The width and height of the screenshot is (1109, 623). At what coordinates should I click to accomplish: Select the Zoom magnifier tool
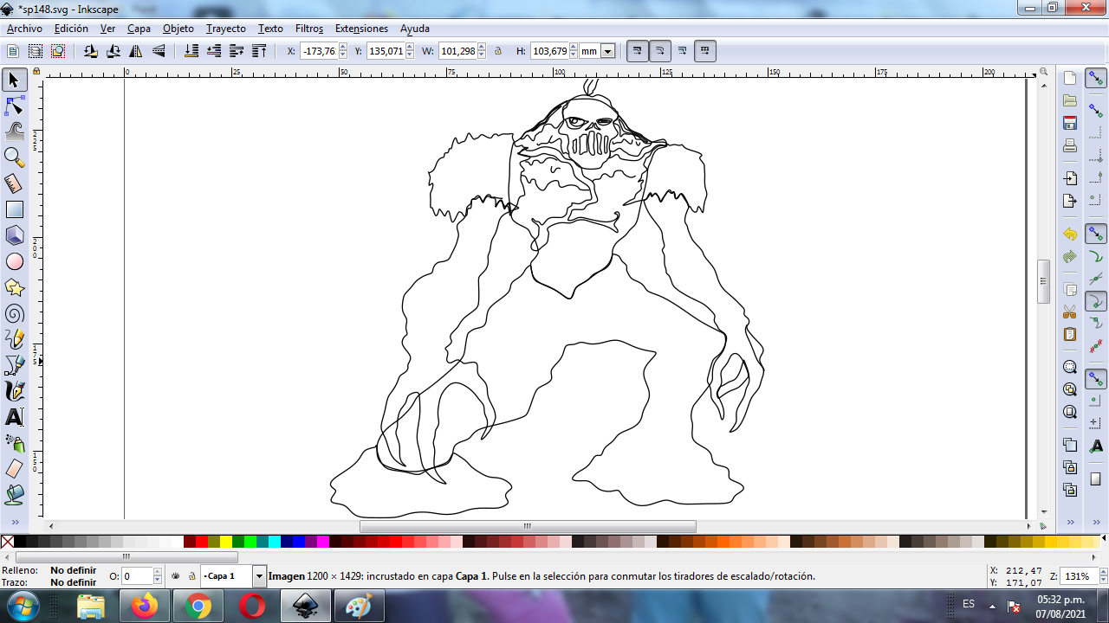coord(14,157)
